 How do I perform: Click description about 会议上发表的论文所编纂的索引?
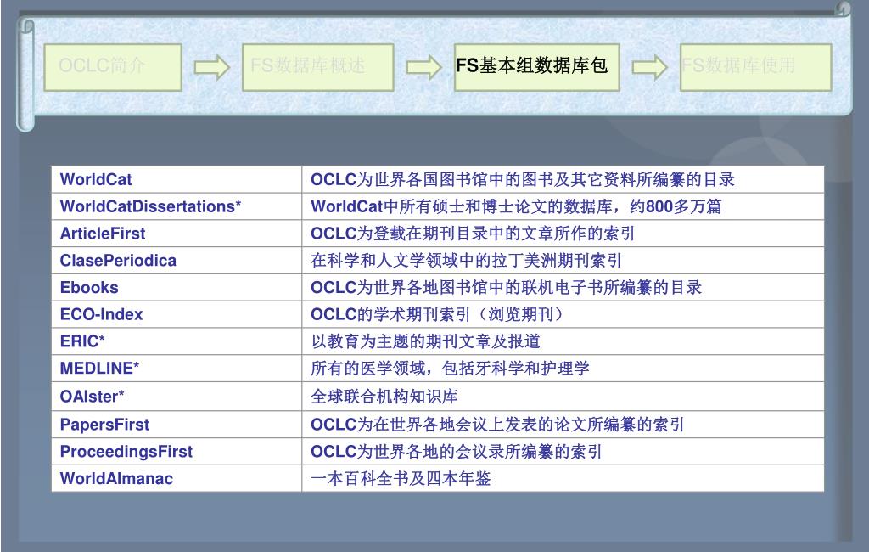click(x=497, y=425)
